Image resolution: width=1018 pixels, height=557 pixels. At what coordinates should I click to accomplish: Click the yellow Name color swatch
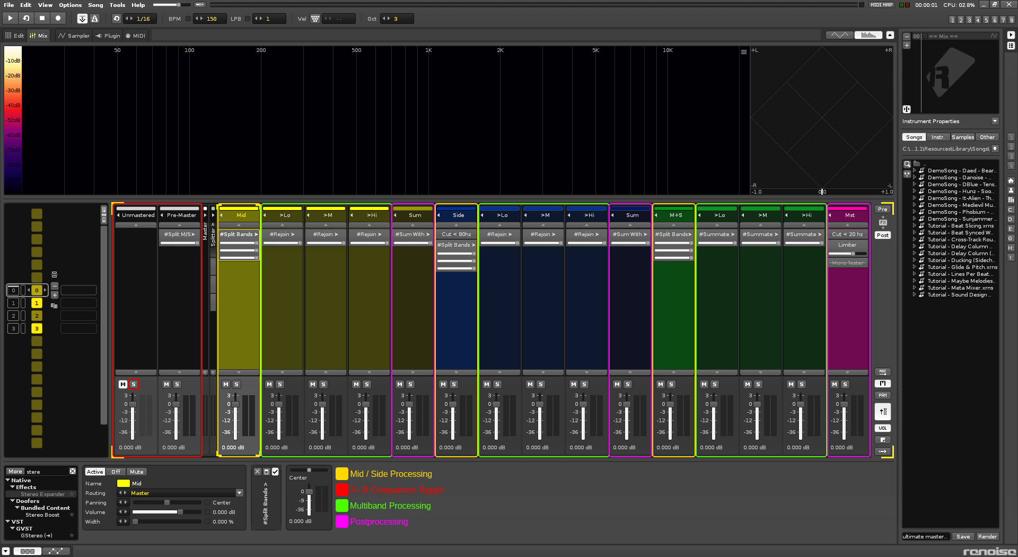click(x=123, y=483)
